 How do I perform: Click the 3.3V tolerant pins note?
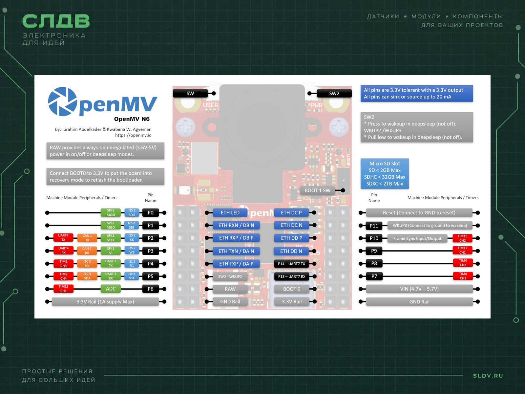(417, 93)
